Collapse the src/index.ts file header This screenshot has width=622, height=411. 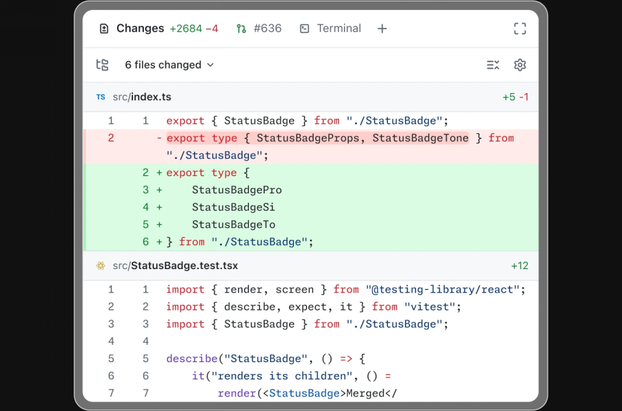click(x=310, y=97)
